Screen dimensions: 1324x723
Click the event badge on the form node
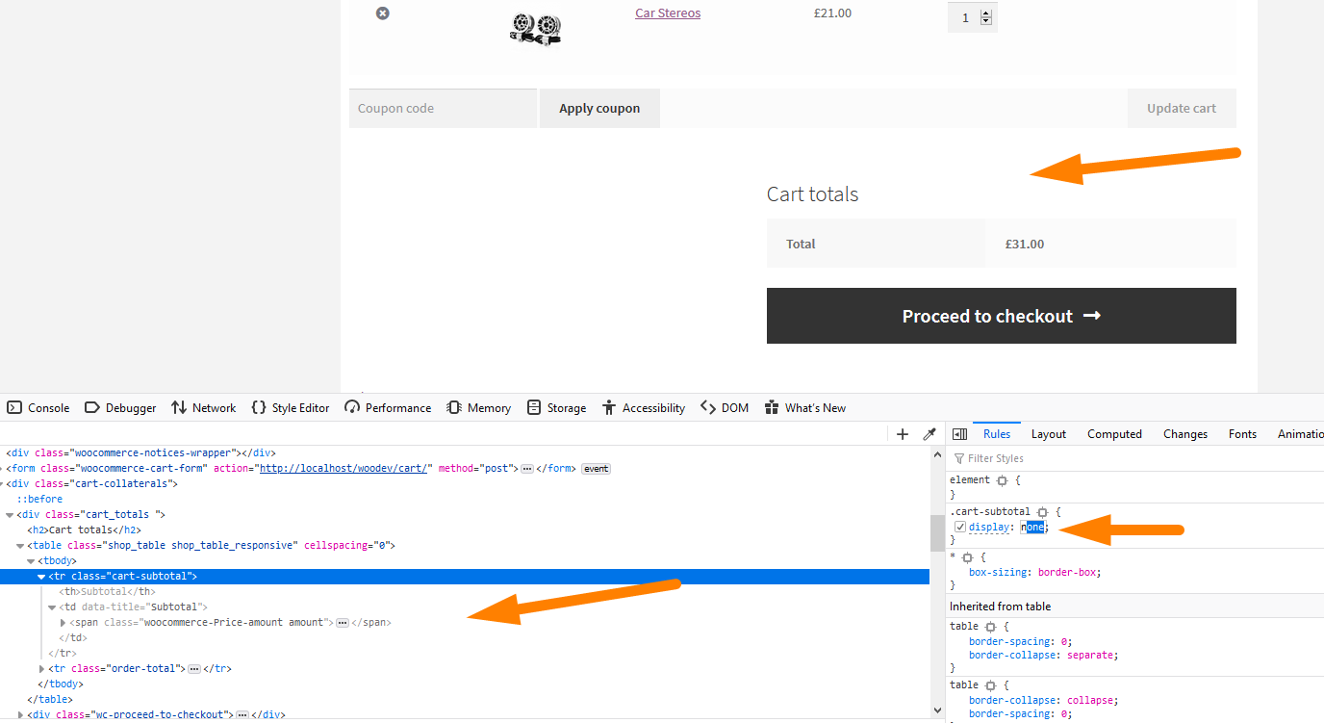[x=596, y=469]
